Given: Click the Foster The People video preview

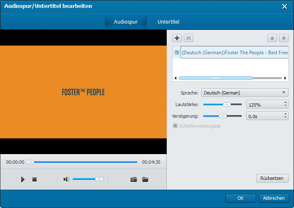Looking at the screenshot, I should tap(83, 92).
